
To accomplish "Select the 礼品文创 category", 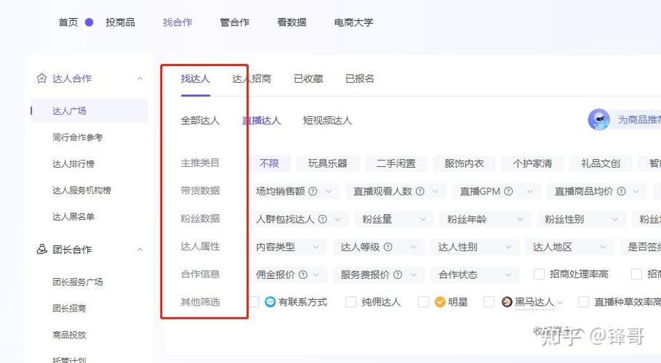I will [x=601, y=163].
